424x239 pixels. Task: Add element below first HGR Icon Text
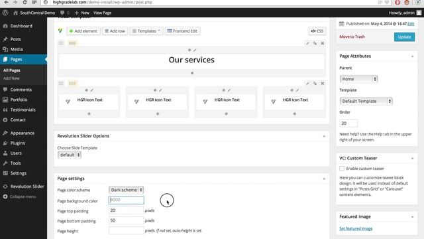coord(89,114)
